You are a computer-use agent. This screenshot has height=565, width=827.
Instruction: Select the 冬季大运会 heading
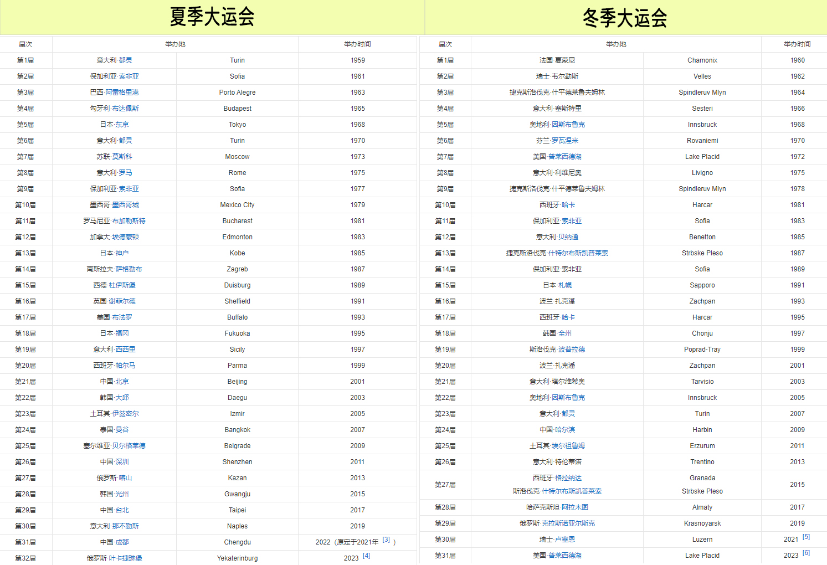625,18
